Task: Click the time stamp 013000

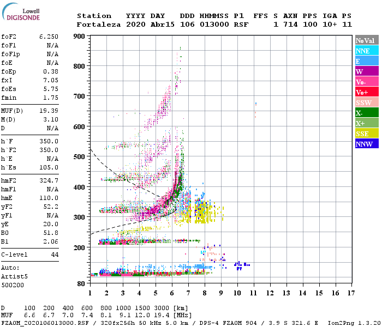Action: [x=214, y=25]
